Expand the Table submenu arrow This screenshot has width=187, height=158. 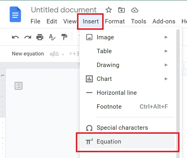click(x=166, y=51)
